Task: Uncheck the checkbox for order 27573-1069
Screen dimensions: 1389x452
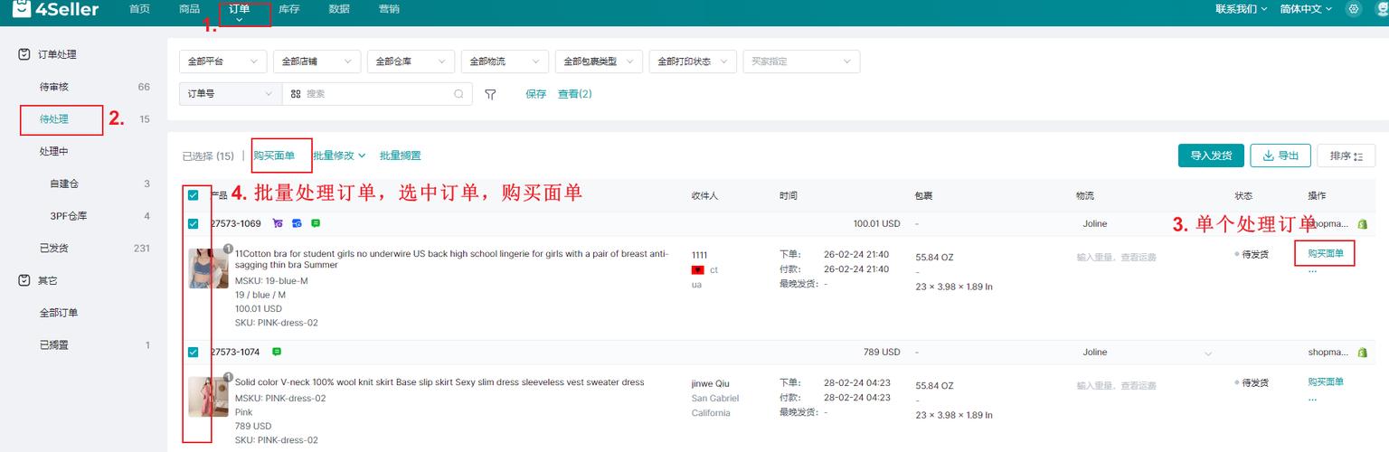Action: click(194, 224)
